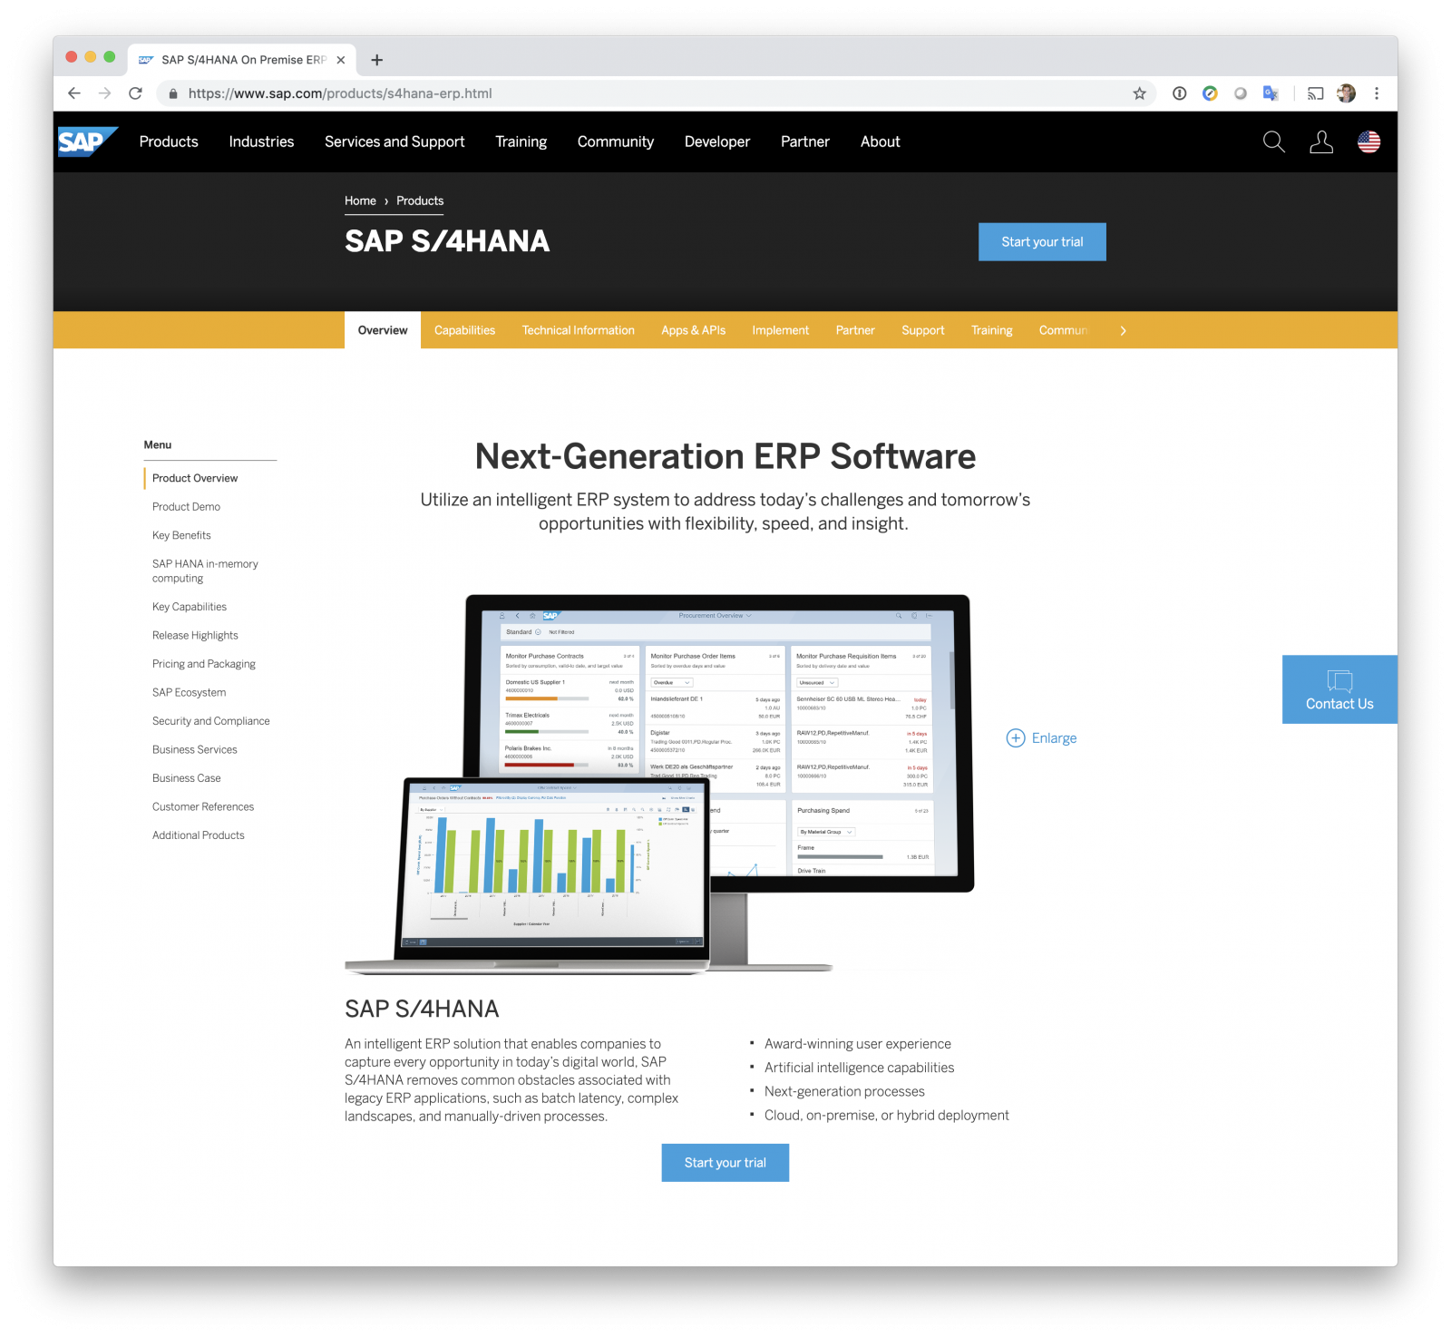Open the About navigation menu
1451x1337 pixels.
tap(881, 142)
